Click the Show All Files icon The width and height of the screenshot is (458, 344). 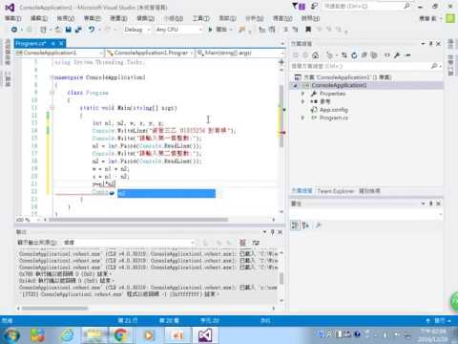374,55
